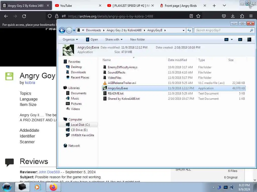
Task: Select the EnemyDifficultyArrays folder
Action: click(122, 67)
